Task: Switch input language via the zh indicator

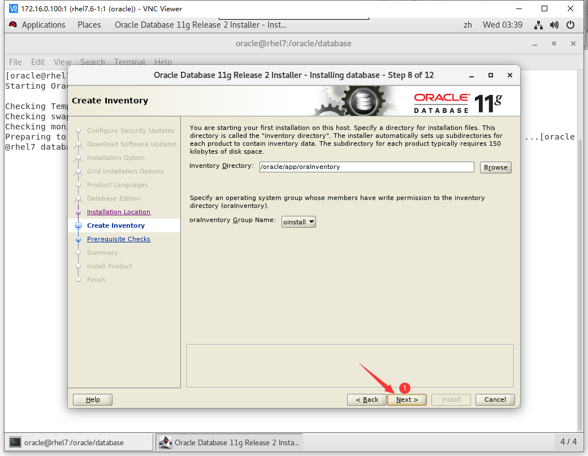Action: click(x=468, y=25)
